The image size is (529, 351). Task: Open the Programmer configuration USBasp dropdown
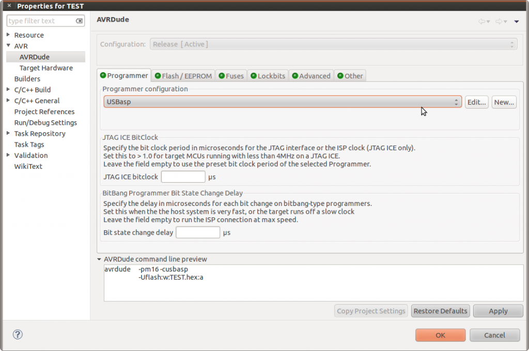[x=457, y=102]
